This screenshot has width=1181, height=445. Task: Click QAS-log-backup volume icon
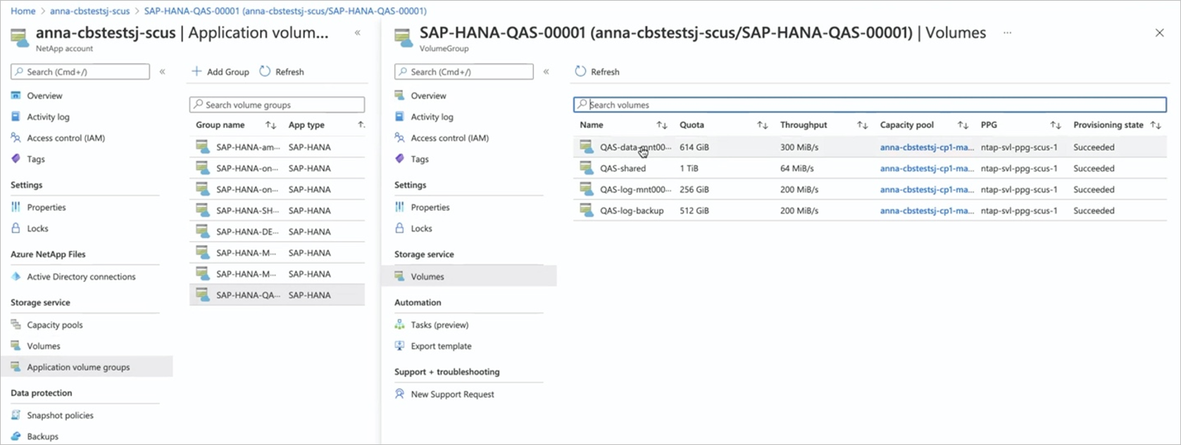coord(586,209)
